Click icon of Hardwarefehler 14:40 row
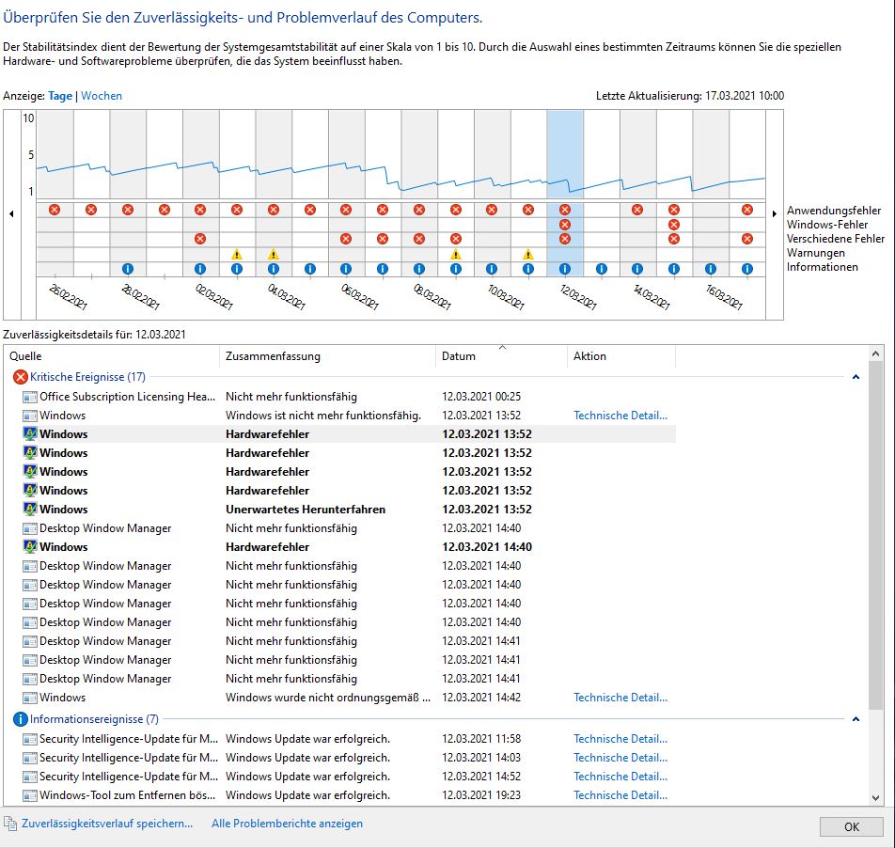This screenshot has height=848, width=895. point(30,546)
